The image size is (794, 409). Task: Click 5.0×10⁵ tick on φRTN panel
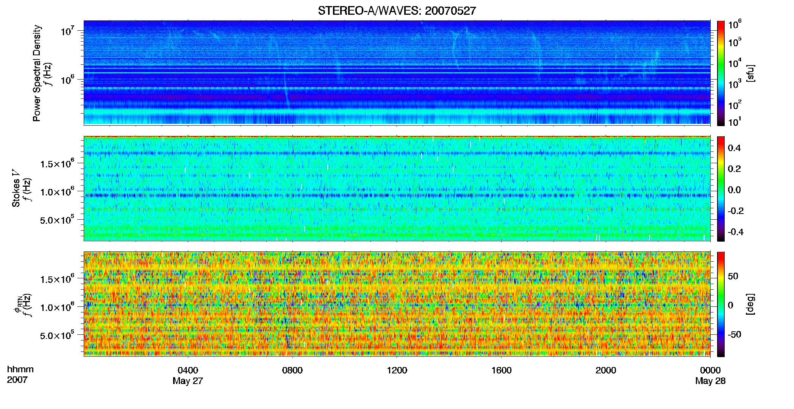tap(57, 335)
